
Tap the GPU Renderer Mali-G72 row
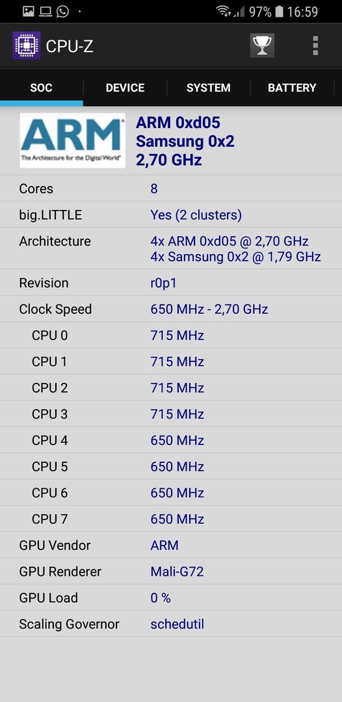point(171,571)
